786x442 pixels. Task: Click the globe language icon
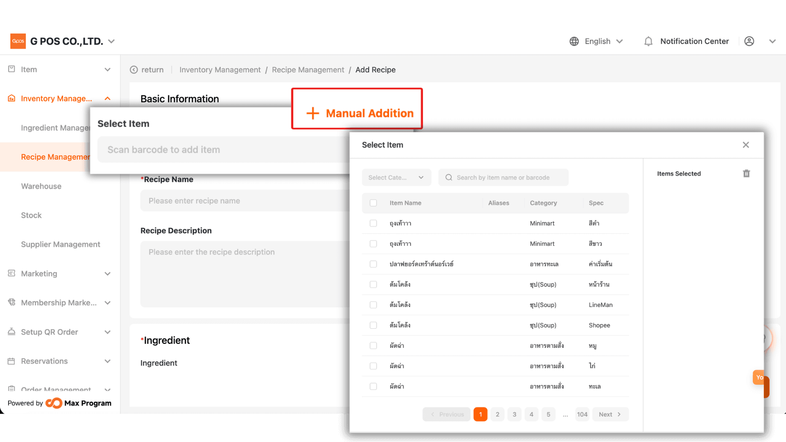(574, 41)
